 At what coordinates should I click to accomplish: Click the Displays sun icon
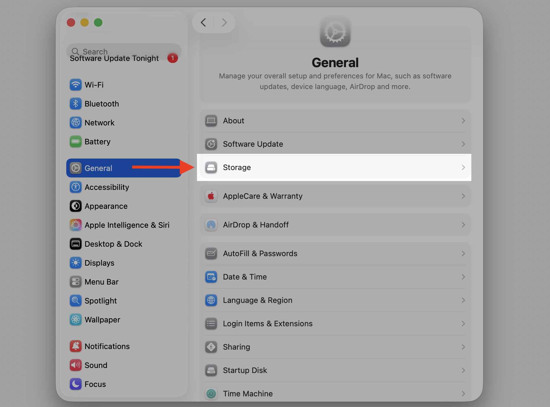(76, 263)
